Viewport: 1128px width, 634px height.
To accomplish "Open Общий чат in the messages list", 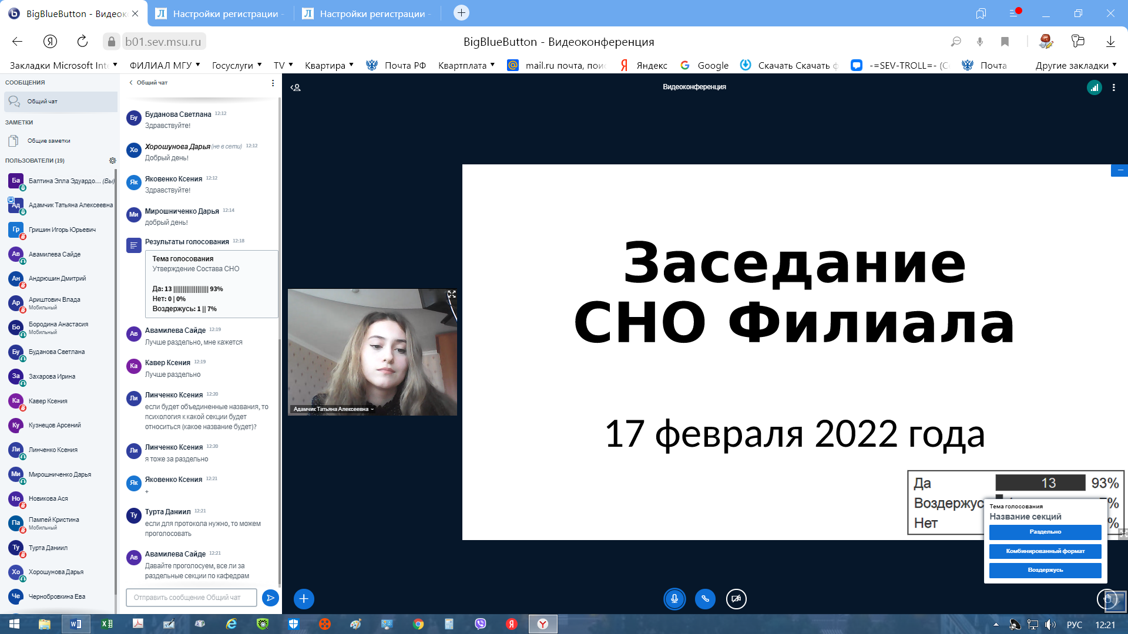I will [61, 102].
